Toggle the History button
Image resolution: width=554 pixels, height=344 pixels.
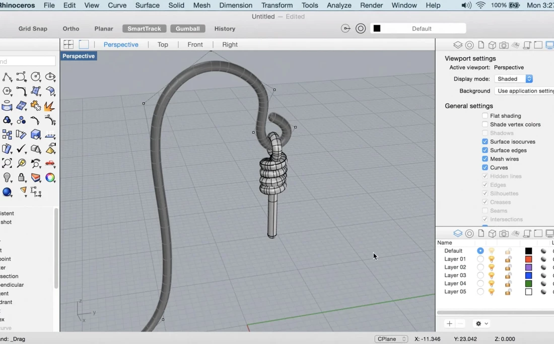(225, 29)
